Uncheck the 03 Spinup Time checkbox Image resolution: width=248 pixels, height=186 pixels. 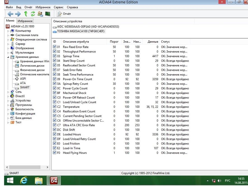point(55,56)
